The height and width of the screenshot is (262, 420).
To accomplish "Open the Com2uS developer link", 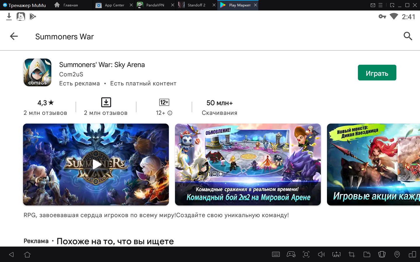I will coord(71,74).
